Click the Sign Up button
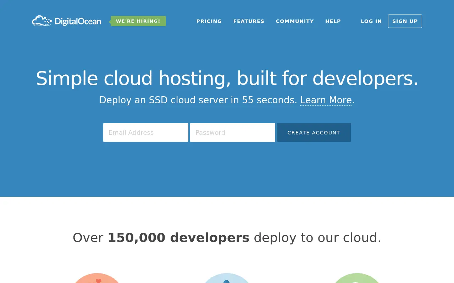The width and height of the screenshot is (454, 283). click(405, 21)
